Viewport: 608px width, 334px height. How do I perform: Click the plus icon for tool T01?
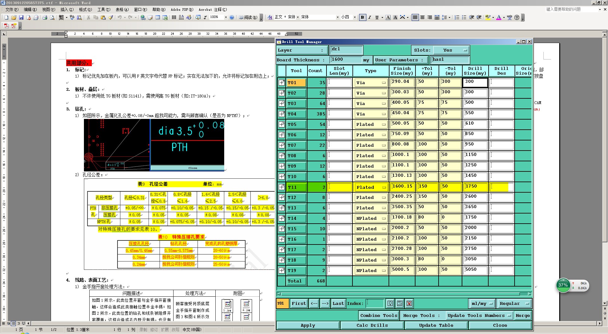click(x=282, y=83)
